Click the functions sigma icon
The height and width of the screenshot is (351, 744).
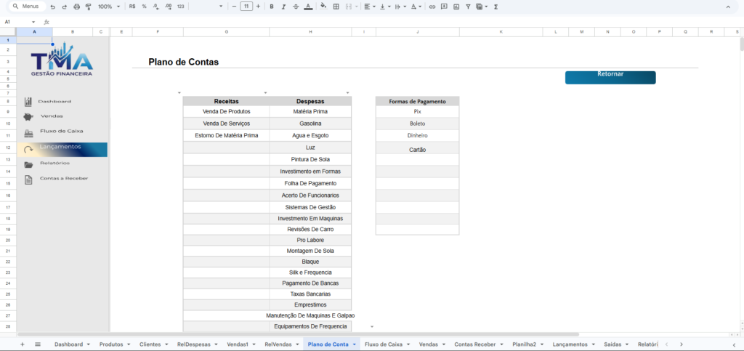(x=496, y=7)
